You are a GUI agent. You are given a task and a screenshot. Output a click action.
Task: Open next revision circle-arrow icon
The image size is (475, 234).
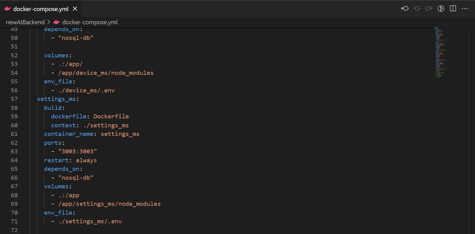tap(429, 9)
